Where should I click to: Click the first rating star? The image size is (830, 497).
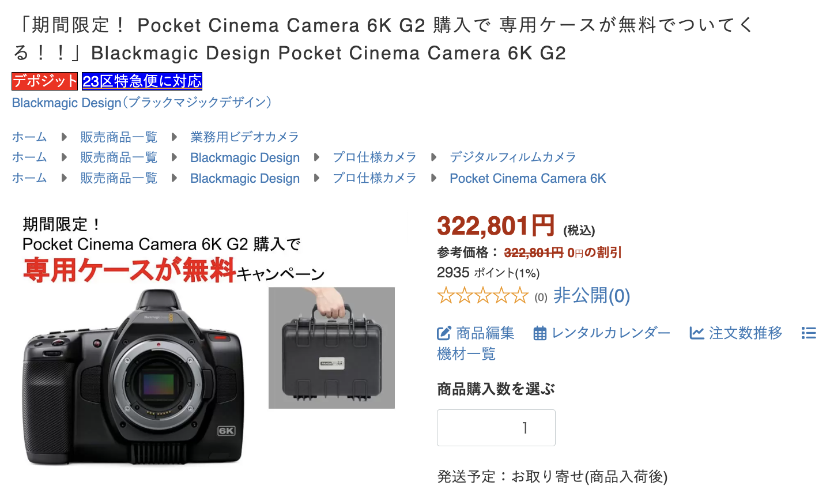(446, 296)
